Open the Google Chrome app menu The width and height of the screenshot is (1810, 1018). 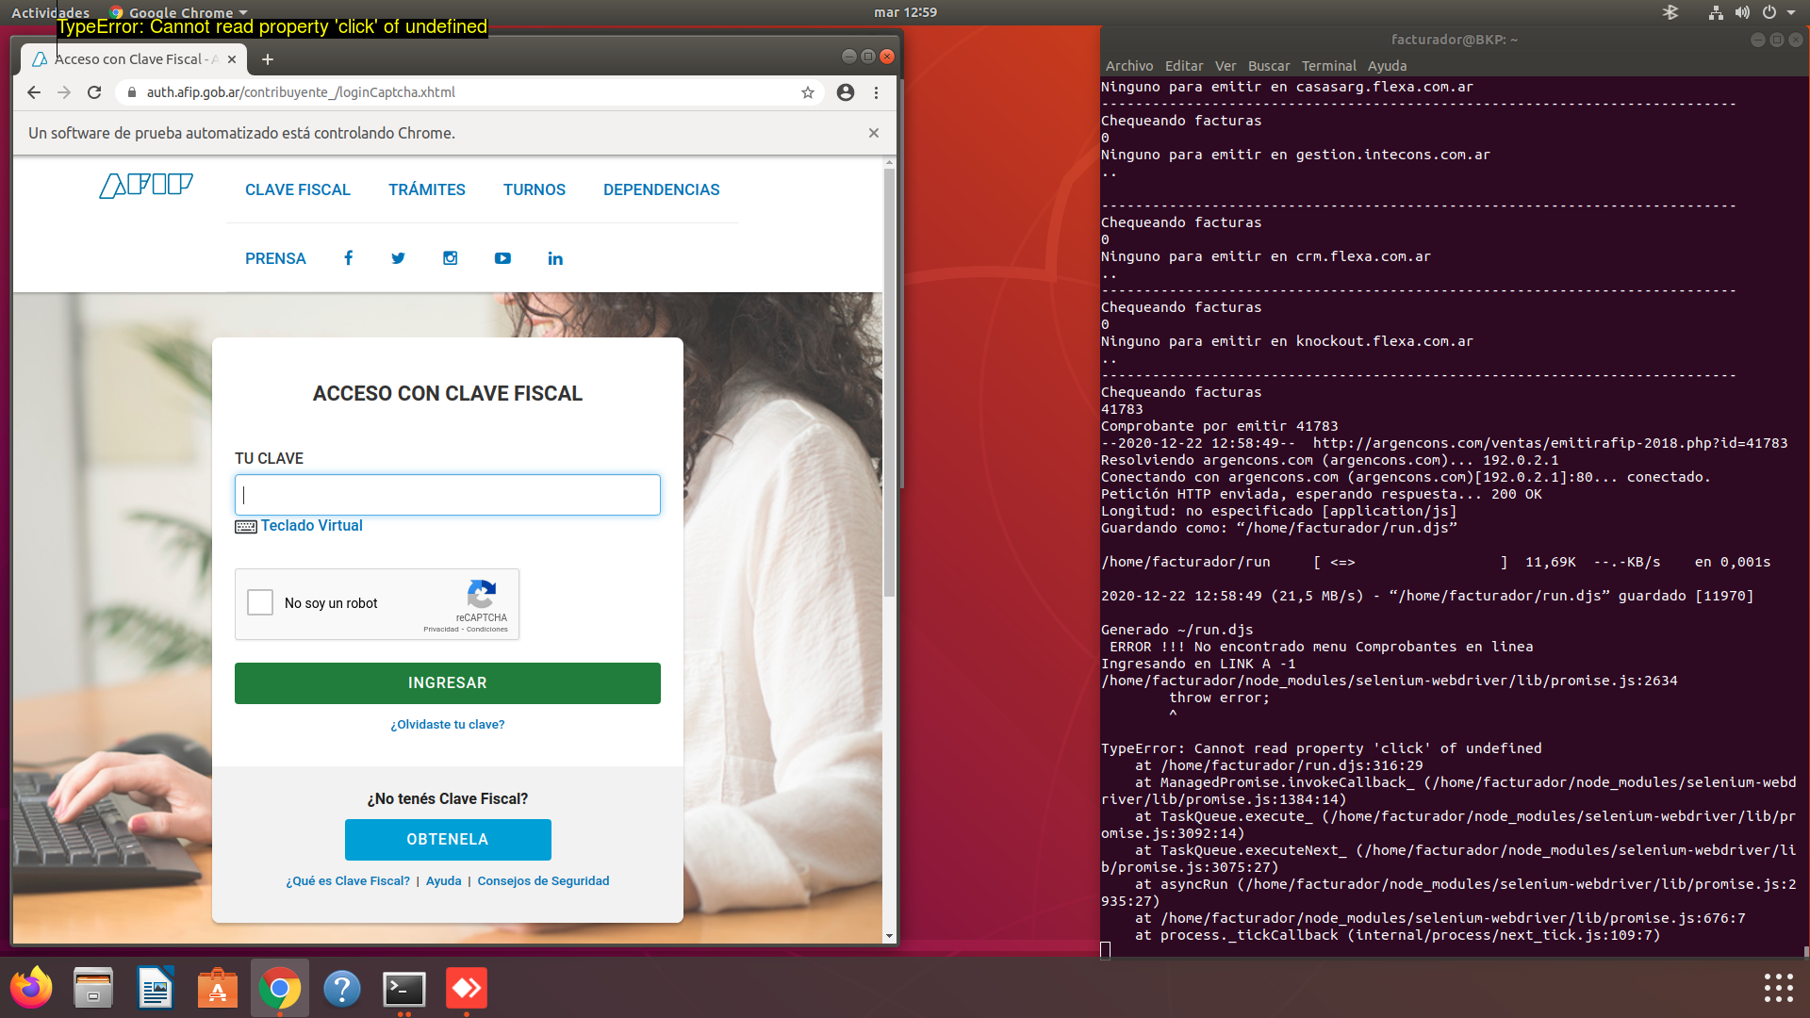click(x=179, y=12)
